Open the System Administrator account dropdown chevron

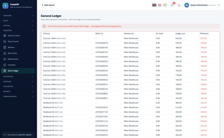point(218,5)
